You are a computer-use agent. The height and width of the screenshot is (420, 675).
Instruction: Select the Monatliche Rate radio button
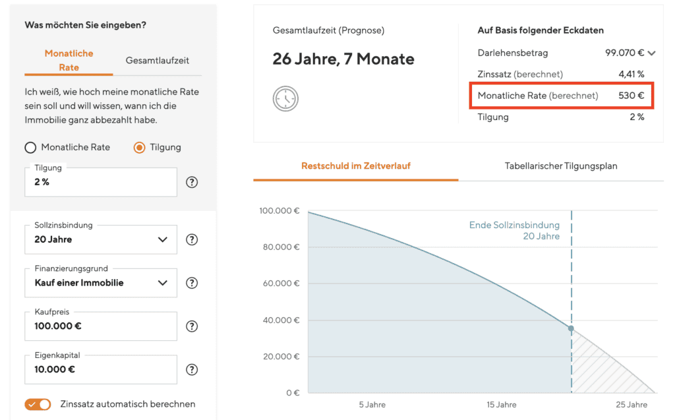click(x=30, y=148)
